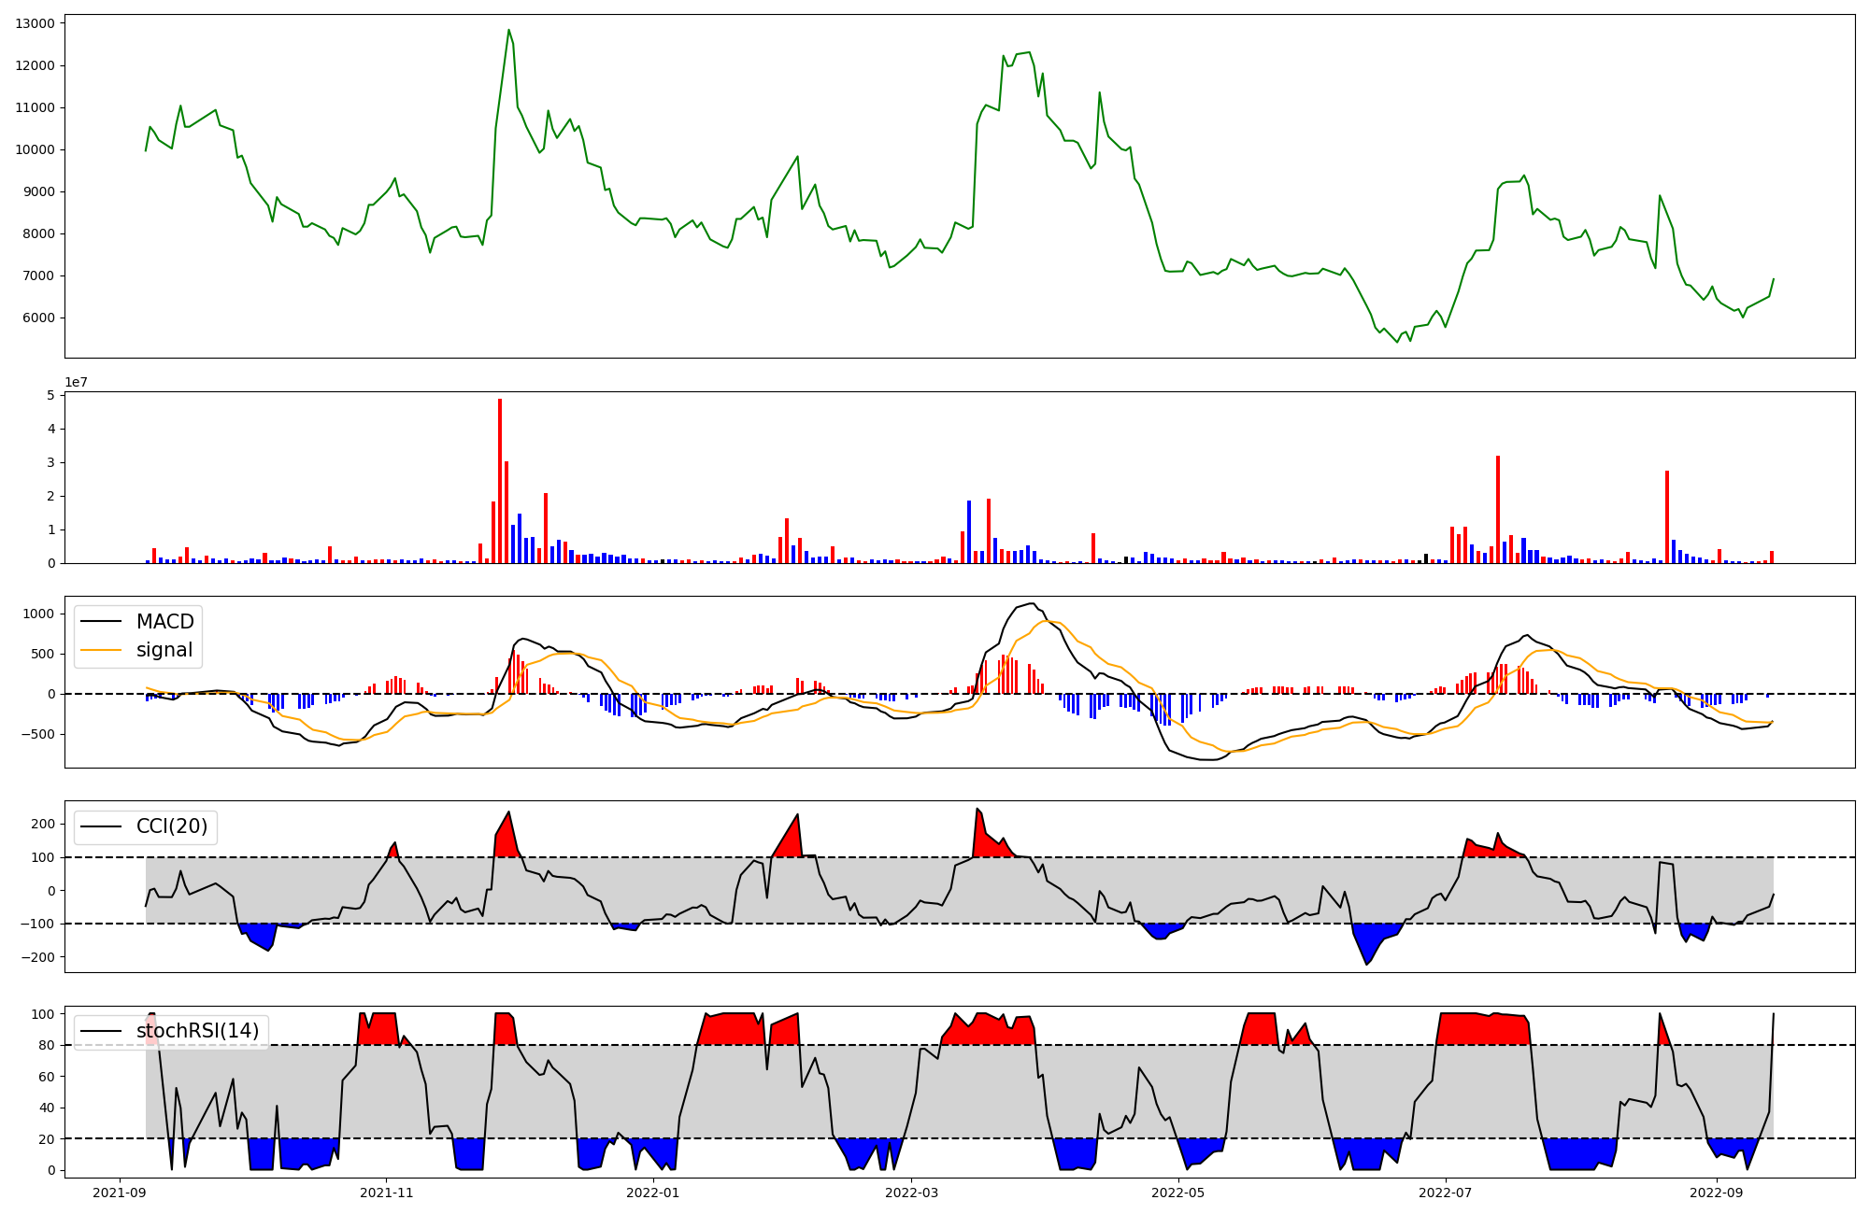Click the stochRSI(14) legend entry
The width and height of the screenshot is (1869, 1214).
197,1031
